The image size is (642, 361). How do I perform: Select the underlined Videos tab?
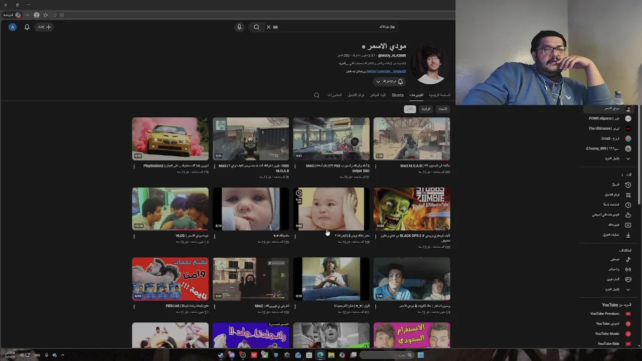coord(416,95)
